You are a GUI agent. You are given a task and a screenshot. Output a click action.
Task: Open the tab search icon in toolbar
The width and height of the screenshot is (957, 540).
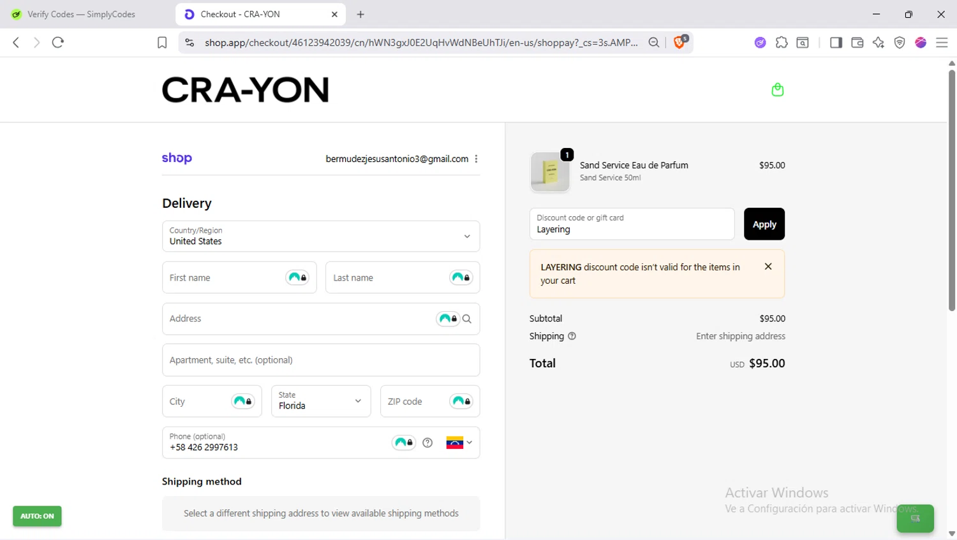pos(803,43)
